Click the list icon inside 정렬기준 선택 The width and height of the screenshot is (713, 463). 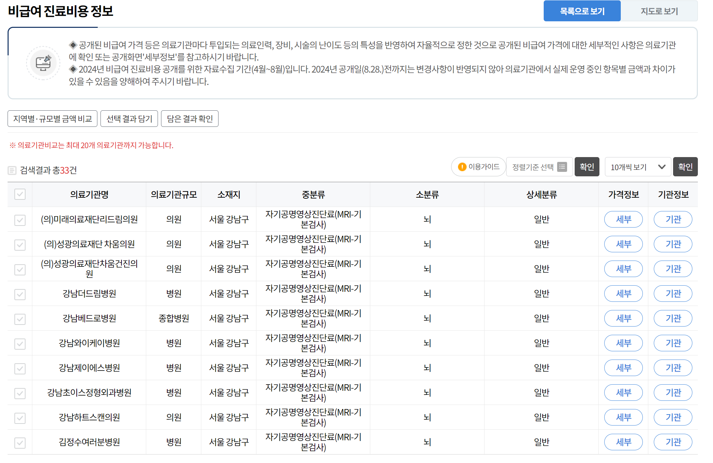tap(562, 167)
